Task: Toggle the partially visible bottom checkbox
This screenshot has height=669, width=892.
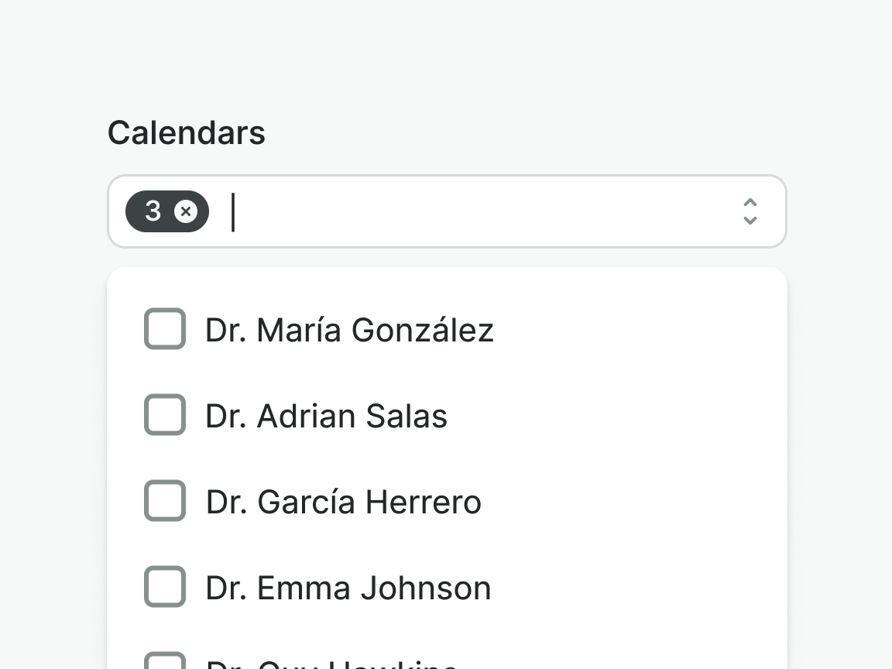Action: pyautogui.click(x=165, y=662)
